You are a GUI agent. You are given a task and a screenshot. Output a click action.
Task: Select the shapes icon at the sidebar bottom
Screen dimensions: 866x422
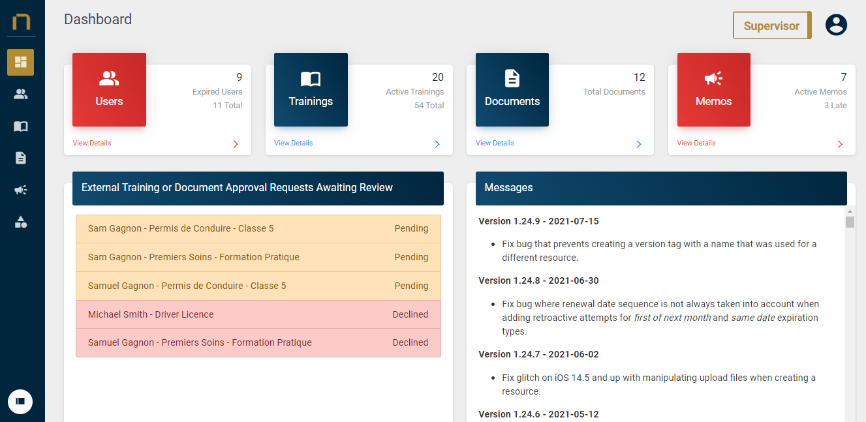(21, 222)
